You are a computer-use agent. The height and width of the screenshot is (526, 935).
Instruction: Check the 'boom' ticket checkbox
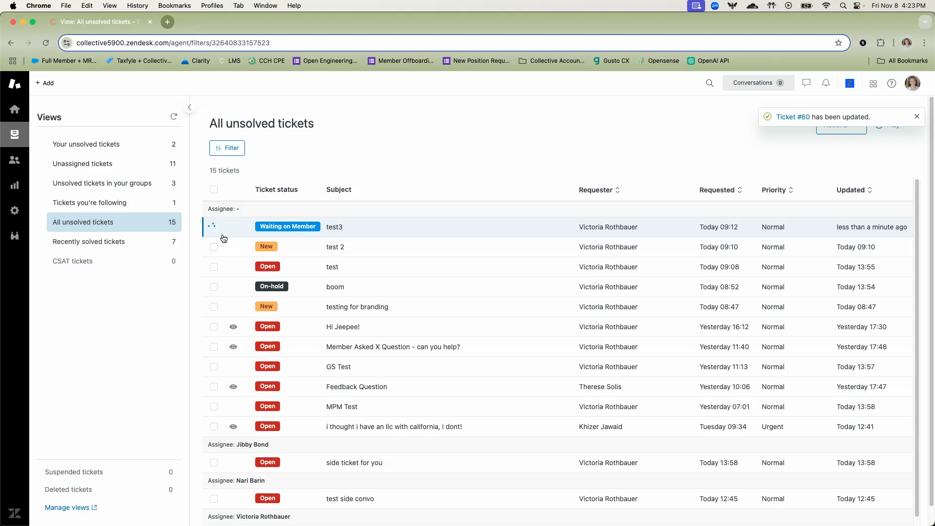[x=214, y=287]
